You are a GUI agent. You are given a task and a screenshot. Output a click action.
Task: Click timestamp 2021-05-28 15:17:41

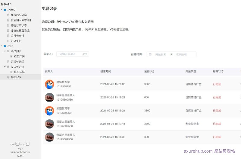click(x=113, y=124)
